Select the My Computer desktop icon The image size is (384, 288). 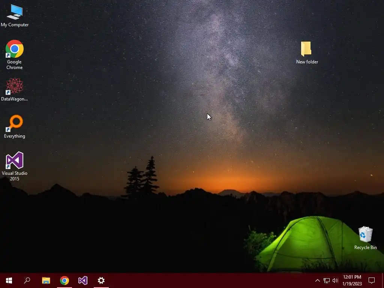pyautogui.click(x=15, y=15)
